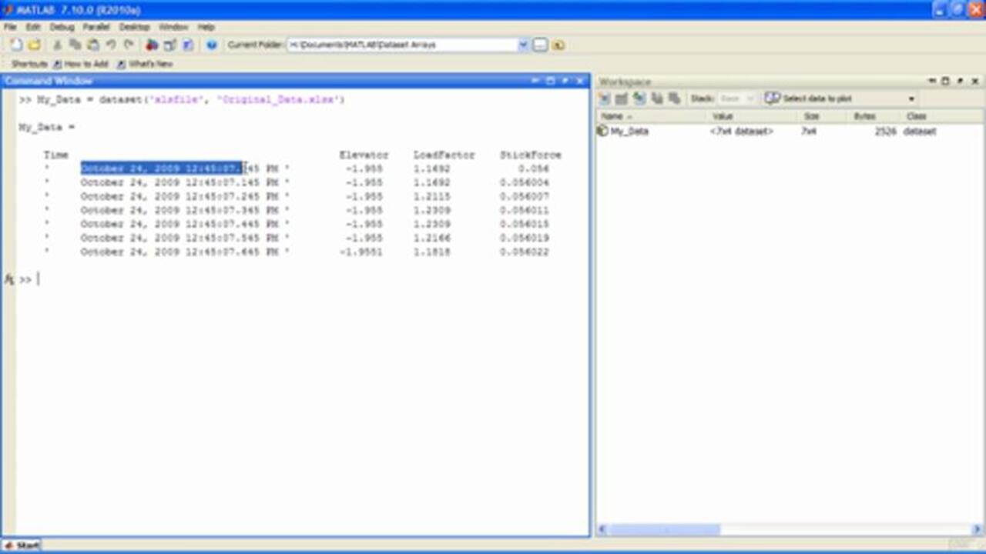Click the How to Add shortcut link
Viewport: 986px width, 554px height.
point(81,64)
